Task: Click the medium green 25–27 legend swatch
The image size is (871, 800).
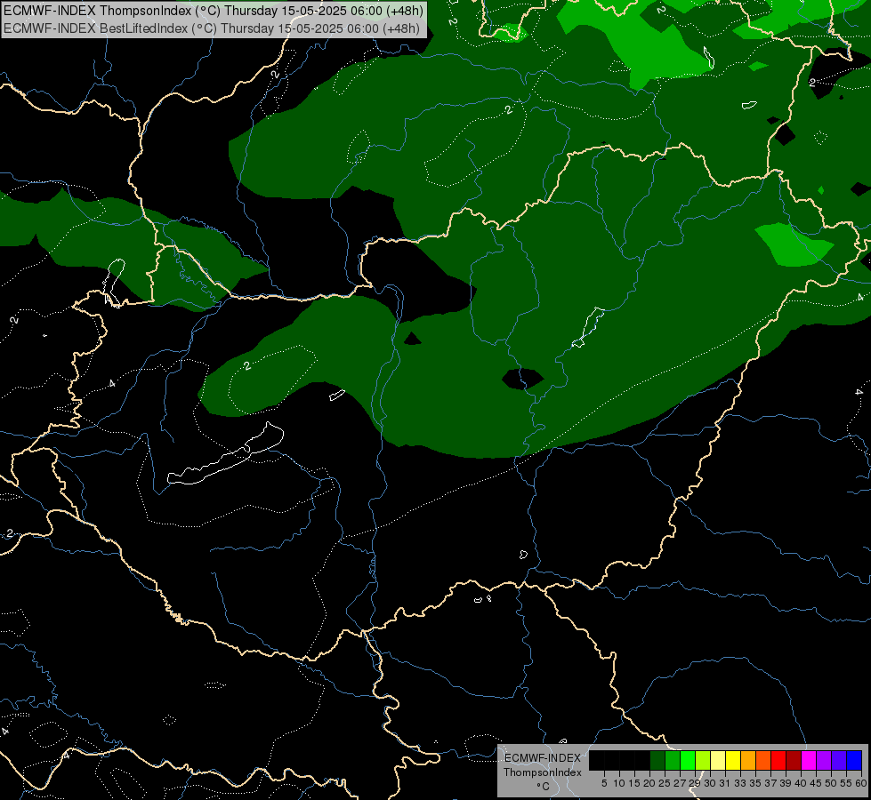Action: point(673,760)
